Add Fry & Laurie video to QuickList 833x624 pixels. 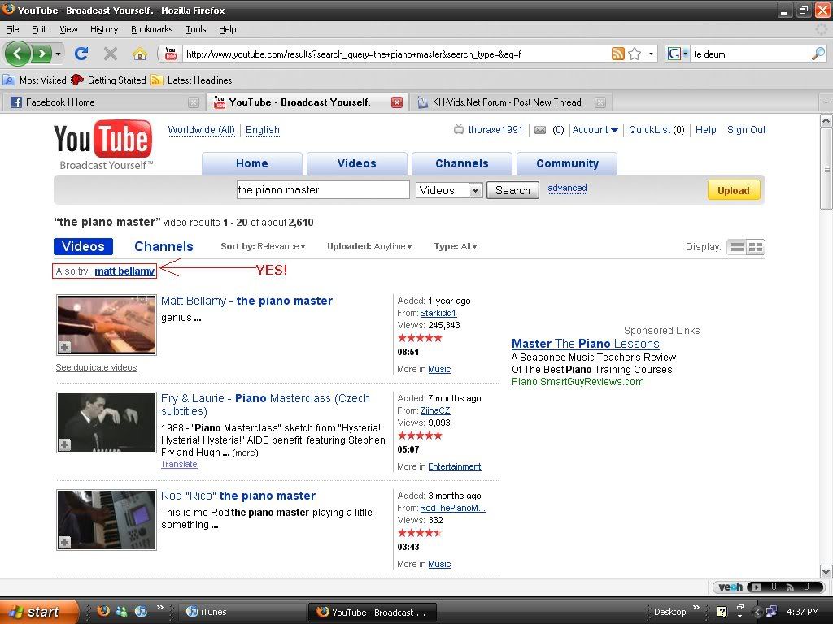click(64, 444)
